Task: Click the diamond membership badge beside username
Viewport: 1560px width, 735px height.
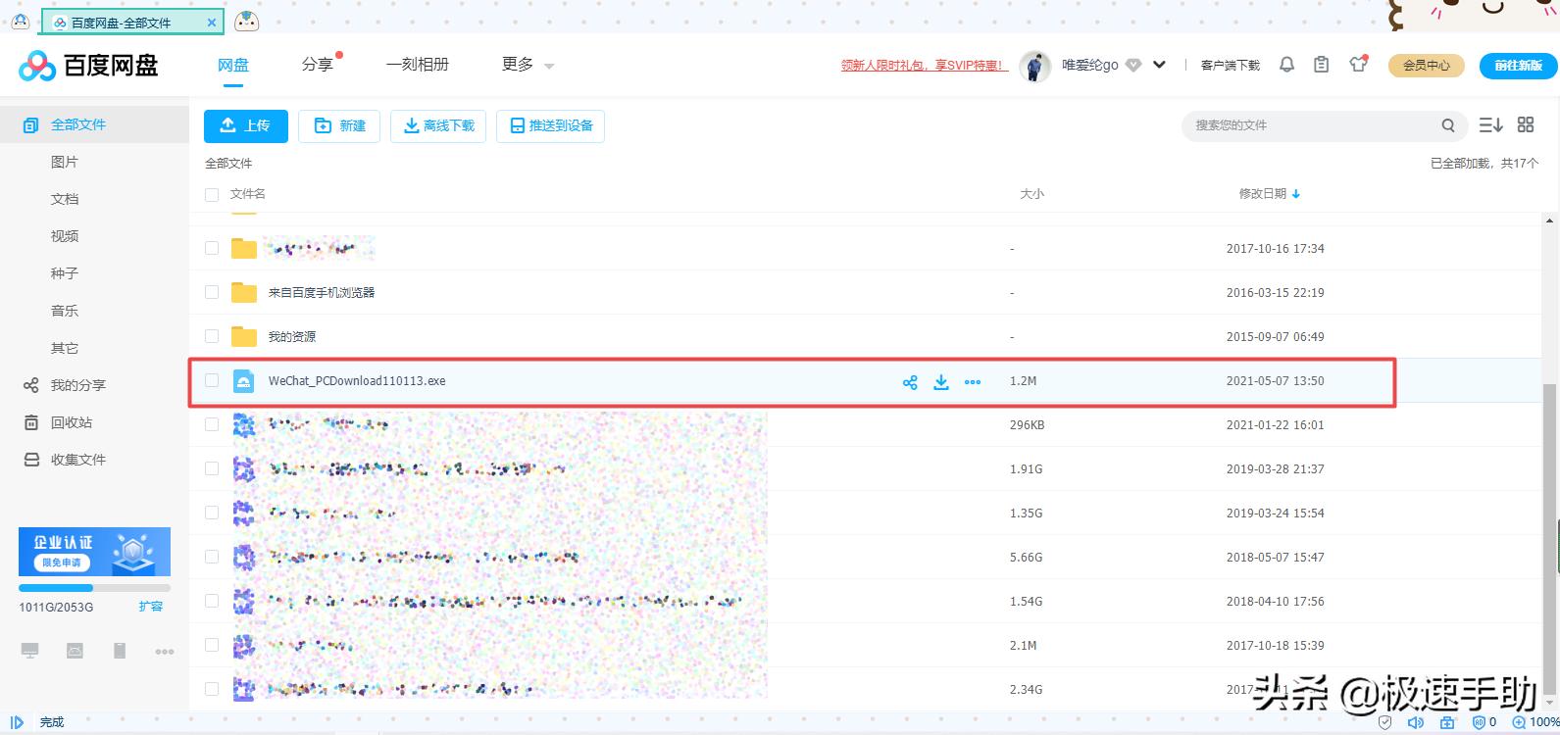Action: tap(1133, 66)
